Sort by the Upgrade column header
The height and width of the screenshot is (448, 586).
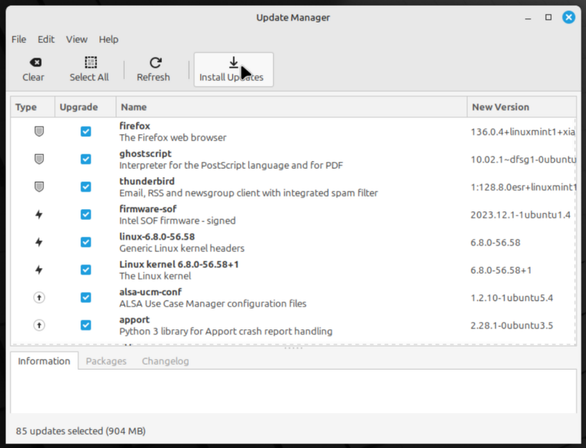pos(85,107)
